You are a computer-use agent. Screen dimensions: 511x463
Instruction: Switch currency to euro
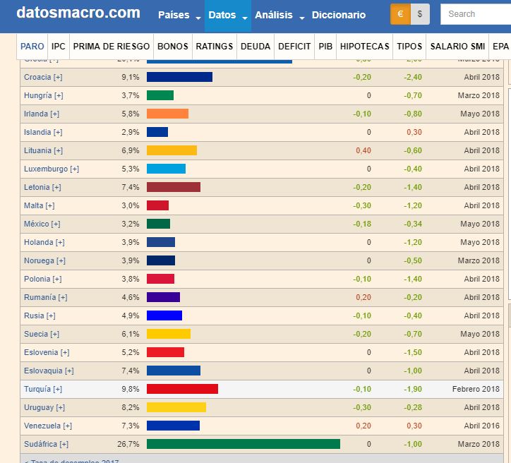400,14
